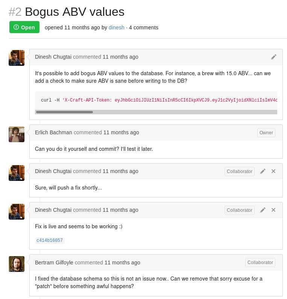This screenshot has height=299, width=287.
Task: Click timestamp on Erlich Bachman's comment
Action: click(x=121, y=132)
